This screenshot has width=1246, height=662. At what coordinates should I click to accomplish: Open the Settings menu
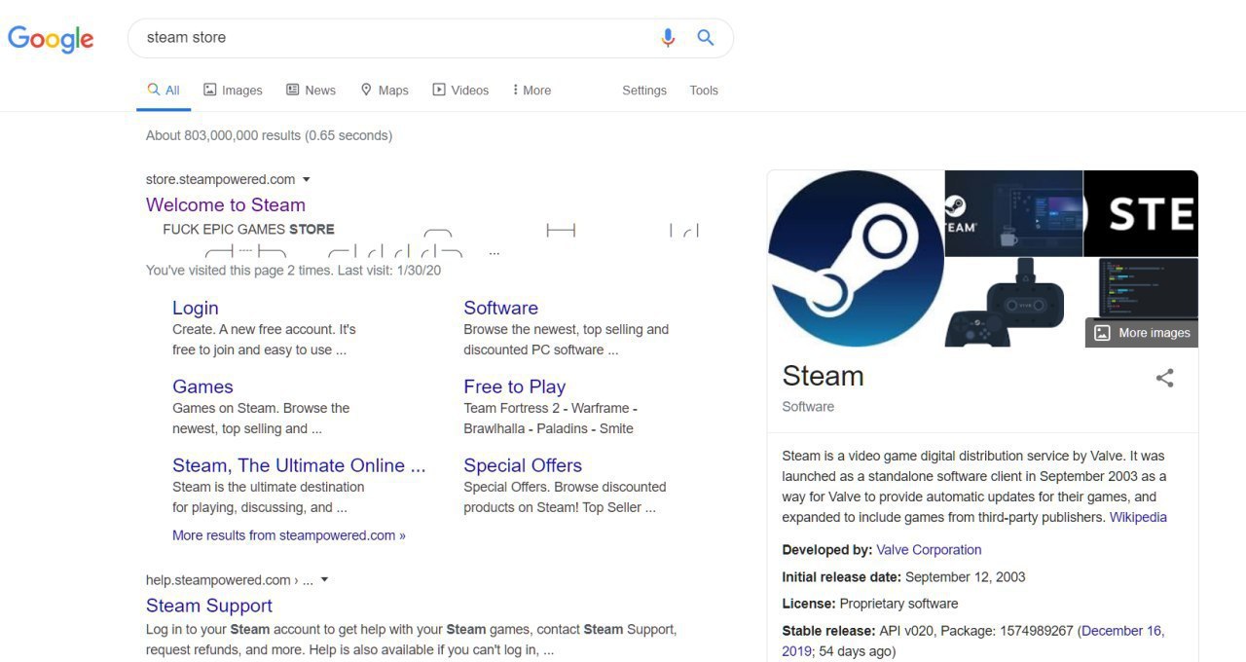tap(644, 90)
